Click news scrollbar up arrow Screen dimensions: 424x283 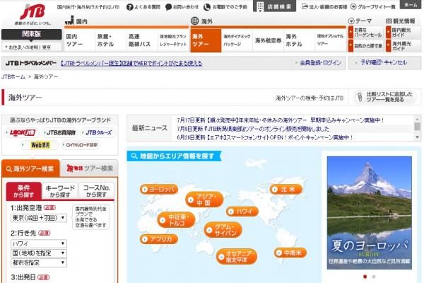pyautogui.click(x=417, y=119)
